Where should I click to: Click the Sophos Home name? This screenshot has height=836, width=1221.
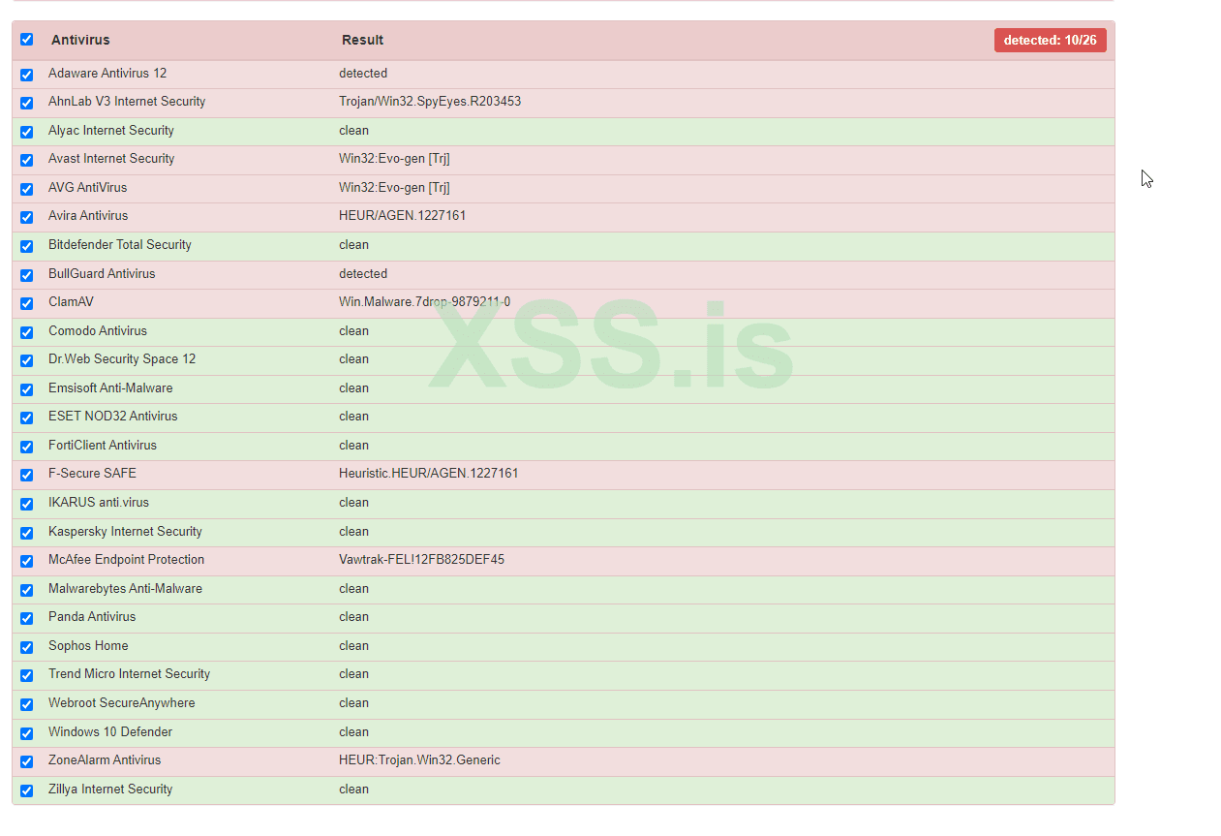pyautogui.click(x=88, y=646)
